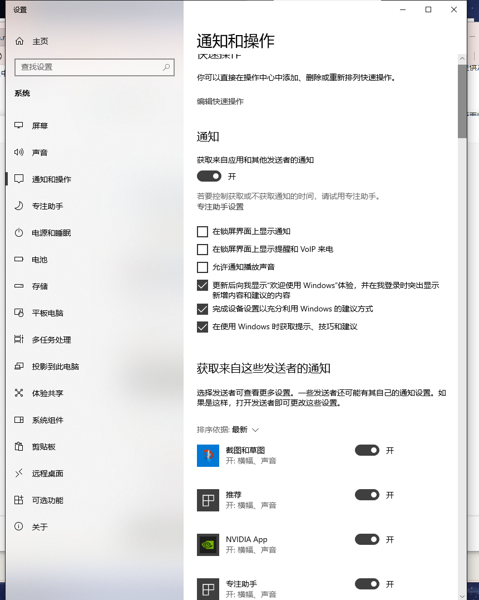This screenshot has width=479, height=600.
Task: Click the 平板电脑 tablet icon
Action: 19,313
